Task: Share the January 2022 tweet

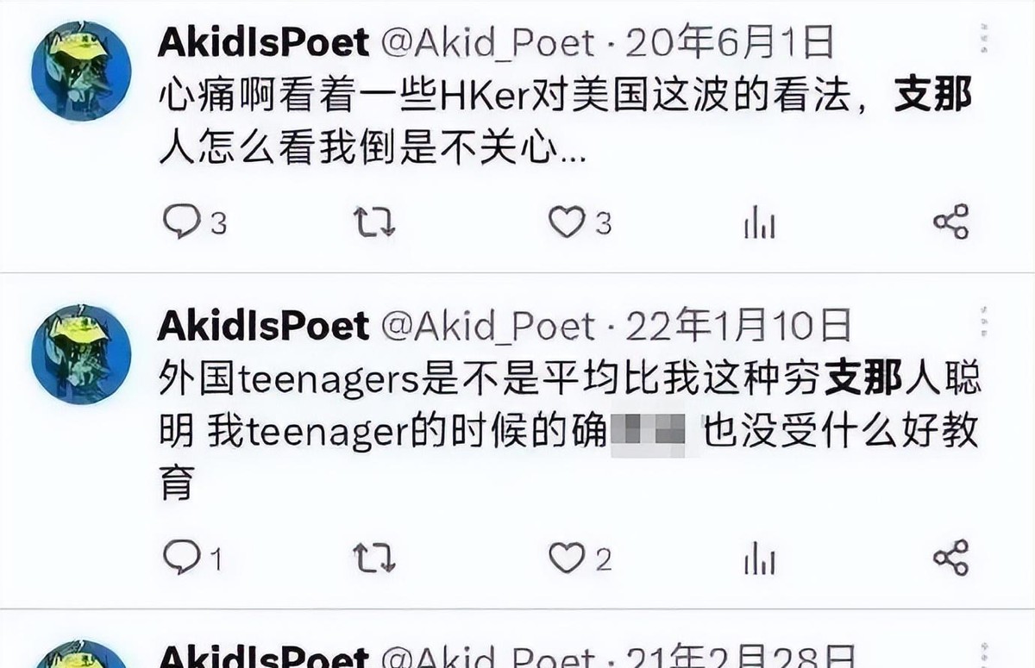Action: (x=950, y=559)
